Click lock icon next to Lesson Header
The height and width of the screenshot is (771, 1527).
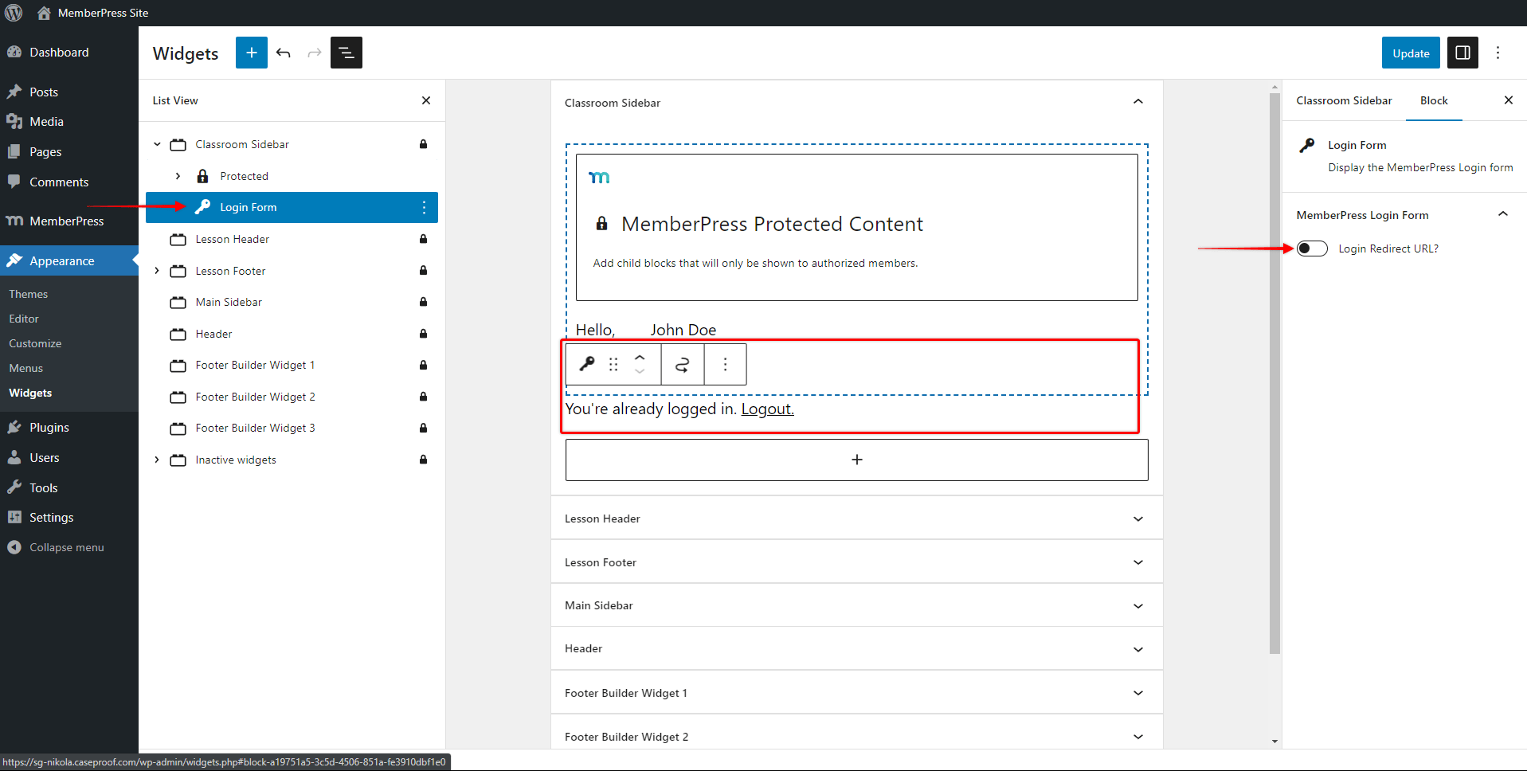424,239
